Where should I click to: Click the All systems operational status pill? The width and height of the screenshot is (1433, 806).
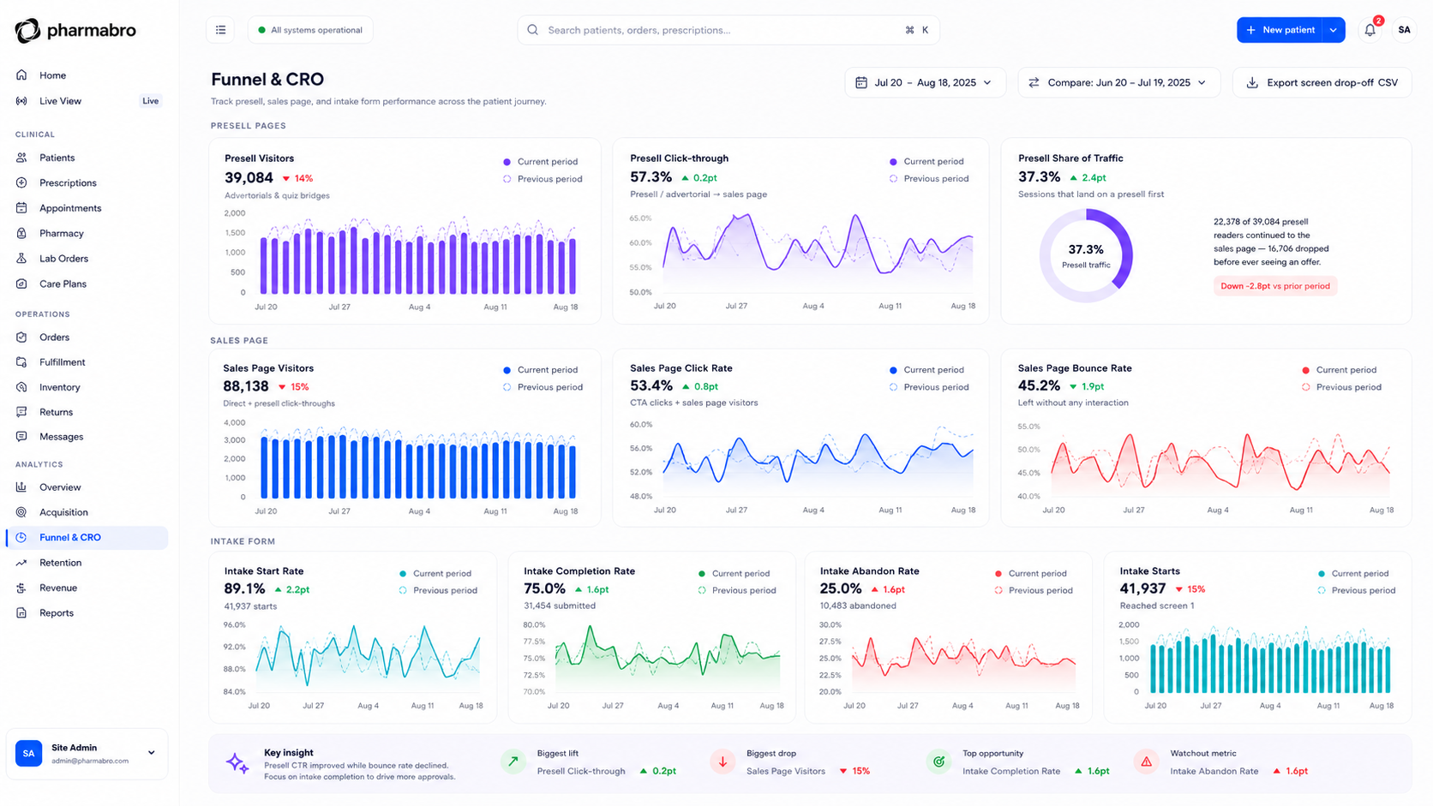click(x=310, y=30)
